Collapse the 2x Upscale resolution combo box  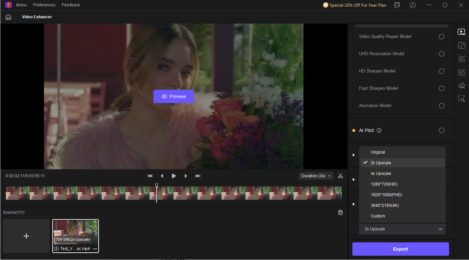coord(402,229)
